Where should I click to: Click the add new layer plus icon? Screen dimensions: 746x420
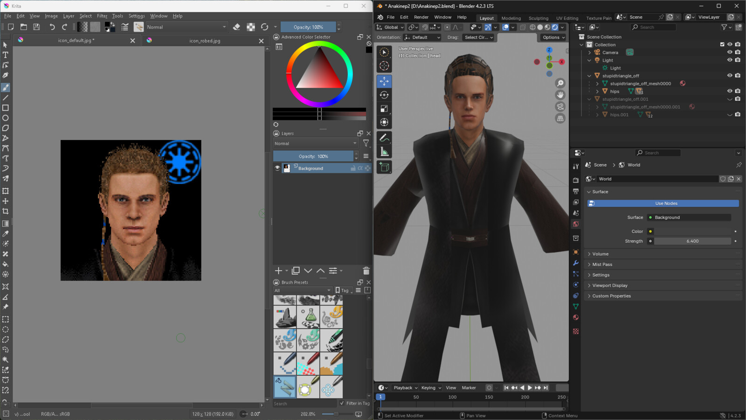(278, 271)
